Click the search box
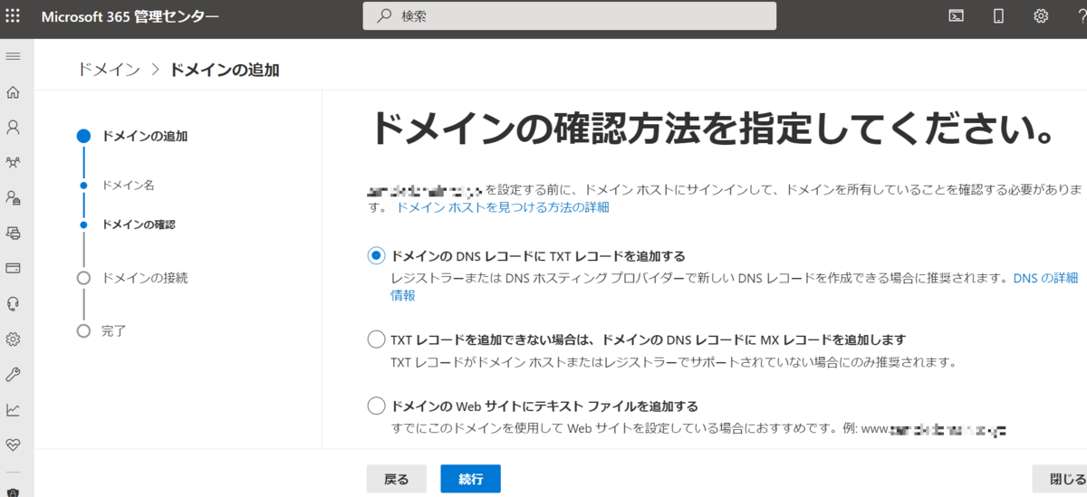This screenshot has width=1087, height=497. [570, 15]
